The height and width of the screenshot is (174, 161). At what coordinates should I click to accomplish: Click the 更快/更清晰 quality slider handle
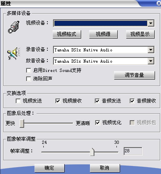coord(22,123)
